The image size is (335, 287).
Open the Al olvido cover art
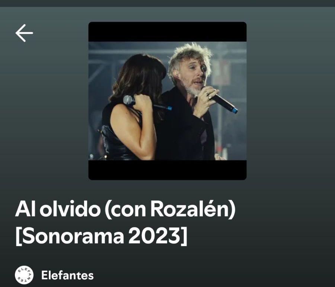click(167, 101)
